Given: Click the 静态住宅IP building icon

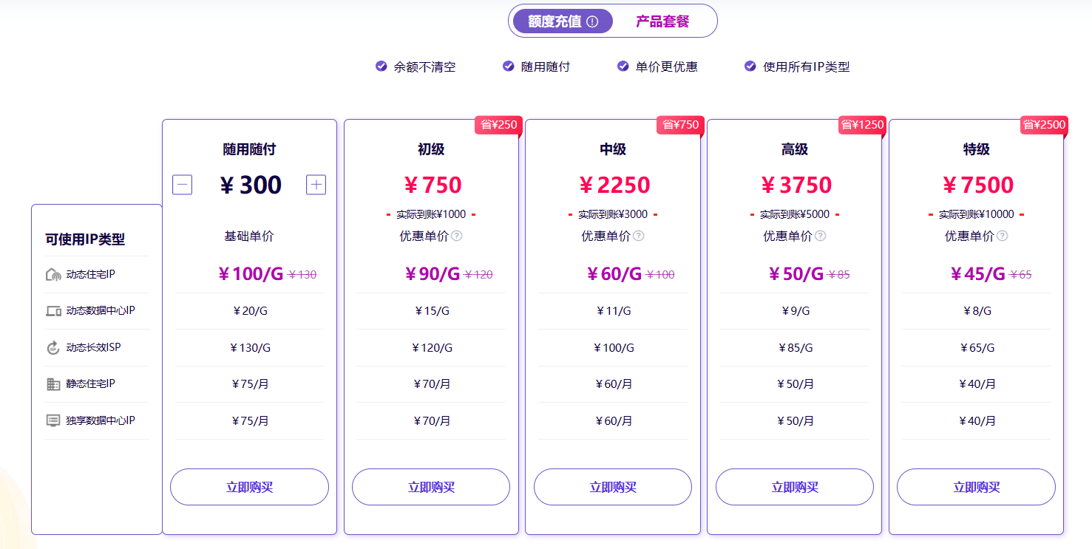Looking at the screenshot, I should point(53,384).
